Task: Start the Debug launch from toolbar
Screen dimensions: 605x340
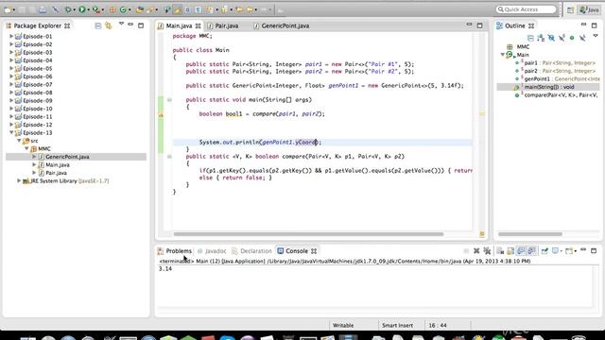Action: [x=68, y=9]
